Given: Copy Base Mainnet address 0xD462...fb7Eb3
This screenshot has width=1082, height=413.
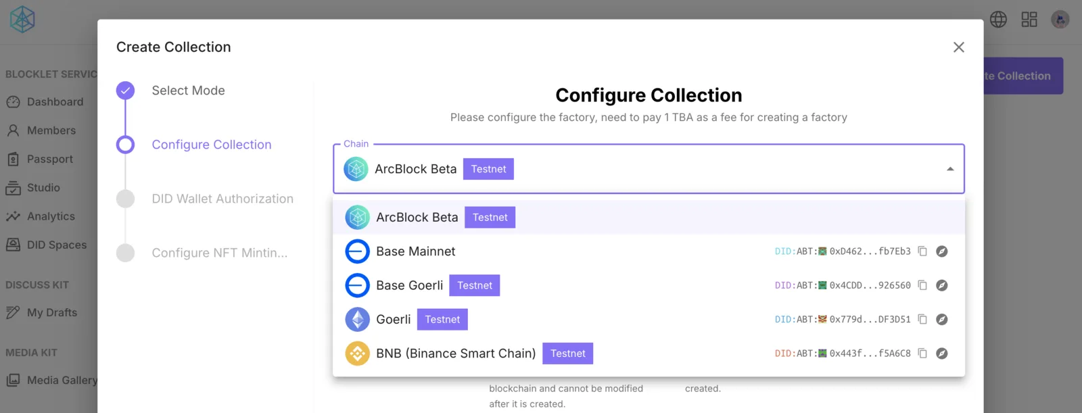Looking at the screenshot, I should click(x=922, y=251).
